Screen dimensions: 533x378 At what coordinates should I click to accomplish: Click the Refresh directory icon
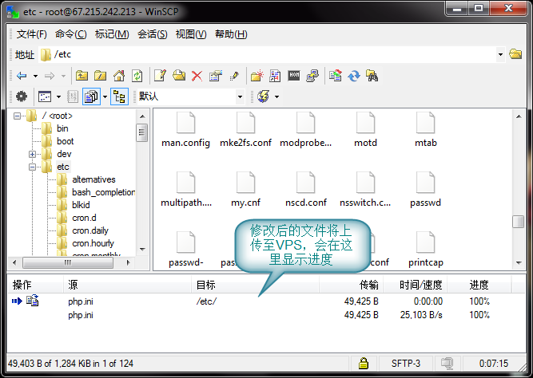pos(137,76)
